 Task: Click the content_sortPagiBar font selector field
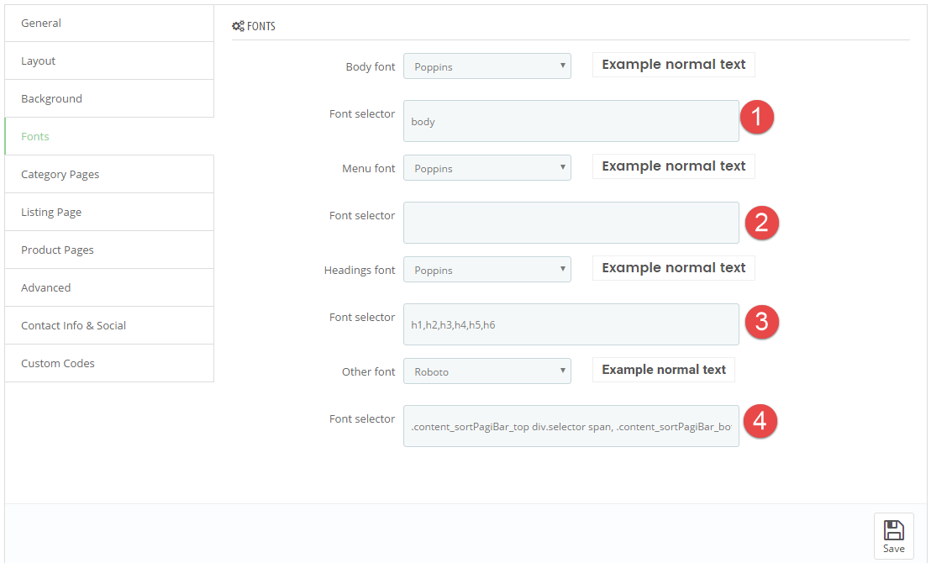click(x=571, y=426)
